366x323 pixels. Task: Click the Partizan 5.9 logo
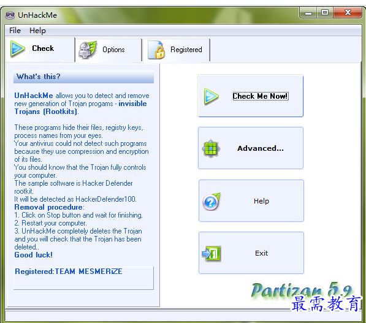pos(302,291)
